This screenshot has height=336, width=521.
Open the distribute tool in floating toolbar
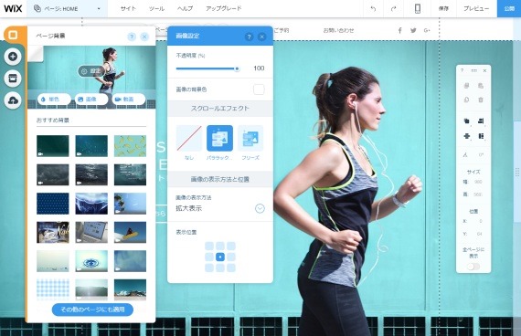coord(466,136)
